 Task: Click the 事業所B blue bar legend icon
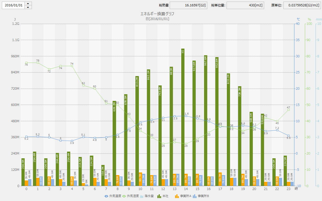pos(195,196)
